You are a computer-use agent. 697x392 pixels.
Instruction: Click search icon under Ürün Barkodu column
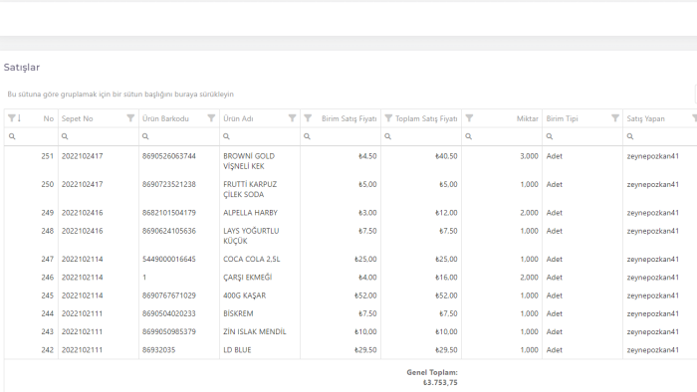[145, 136]
